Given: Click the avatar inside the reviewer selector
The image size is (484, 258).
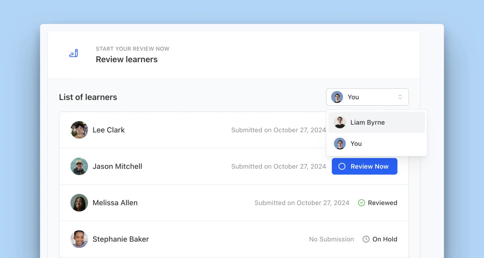Looking at the screenshot, I should pos(337,97).
